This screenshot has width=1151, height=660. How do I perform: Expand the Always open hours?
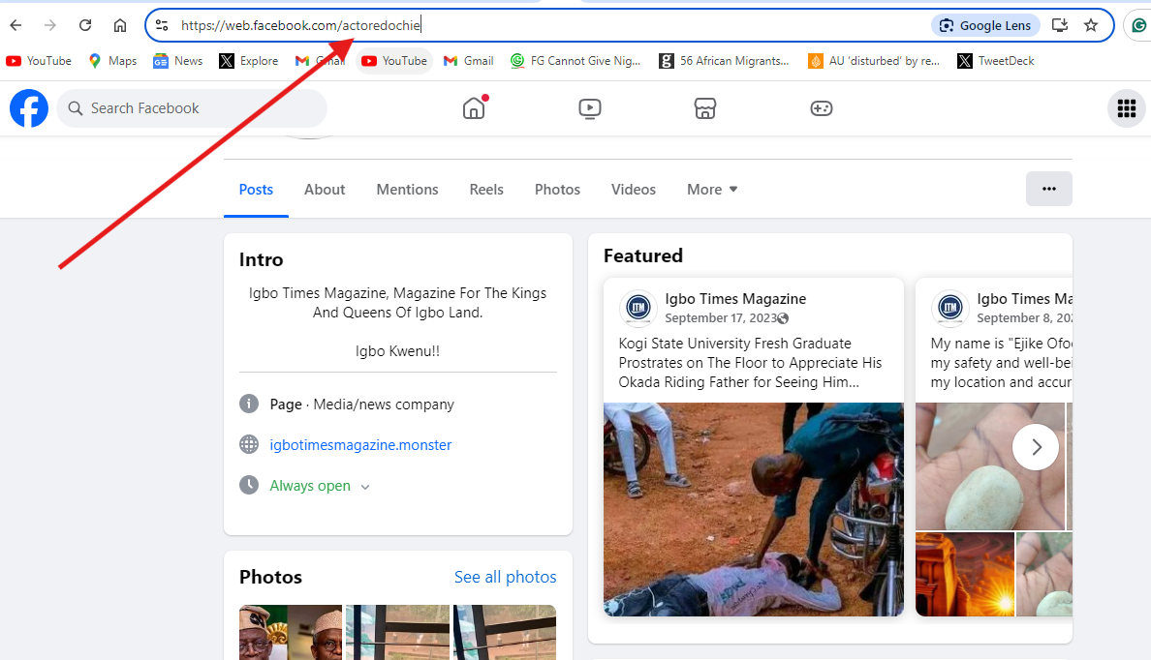click(320, 486)
